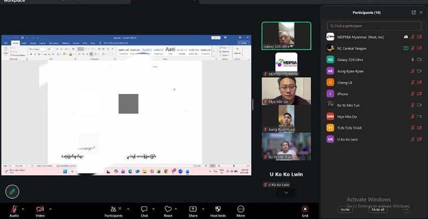The width and height of the screenshot is (428, 219).
Task: Open the annotation pencil tool
Action: tap(13, 191)
